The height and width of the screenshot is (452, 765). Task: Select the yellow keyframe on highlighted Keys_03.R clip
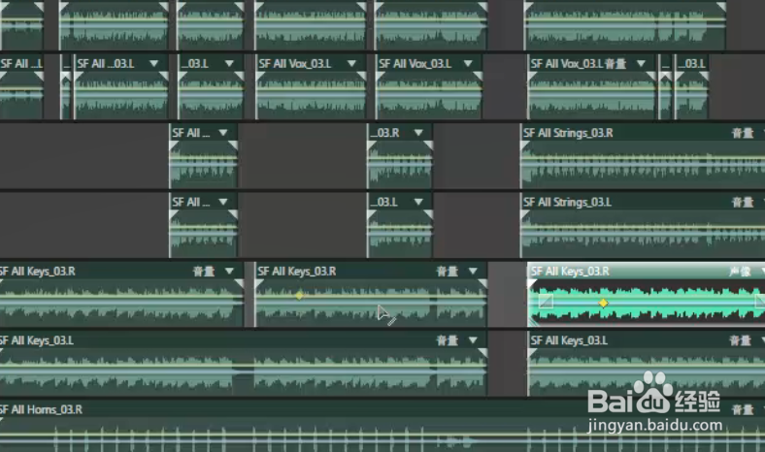[x=603, y=303]
